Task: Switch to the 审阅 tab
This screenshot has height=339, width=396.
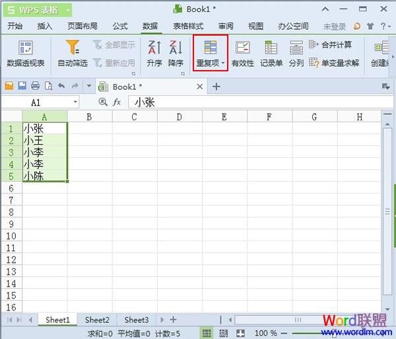Action: [226, 26]
